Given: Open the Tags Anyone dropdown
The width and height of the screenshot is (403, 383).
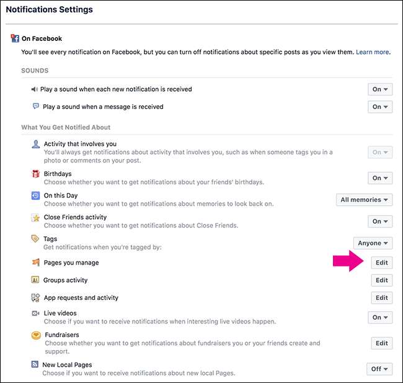Looking at the screenshot, I should point(373,243).
